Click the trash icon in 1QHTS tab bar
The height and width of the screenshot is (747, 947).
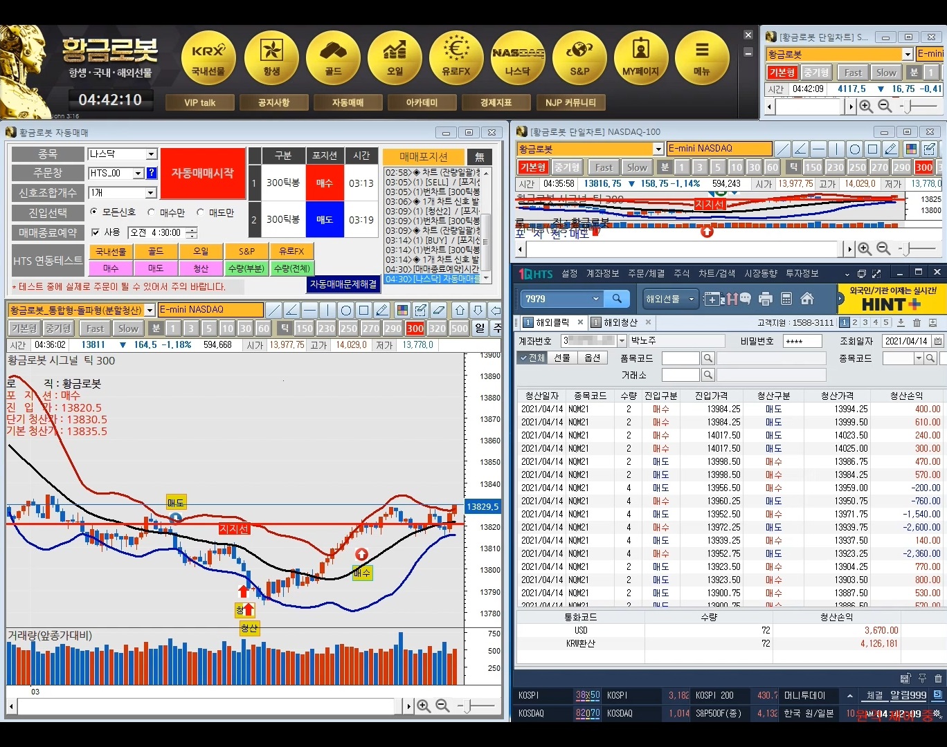point(917,322)
